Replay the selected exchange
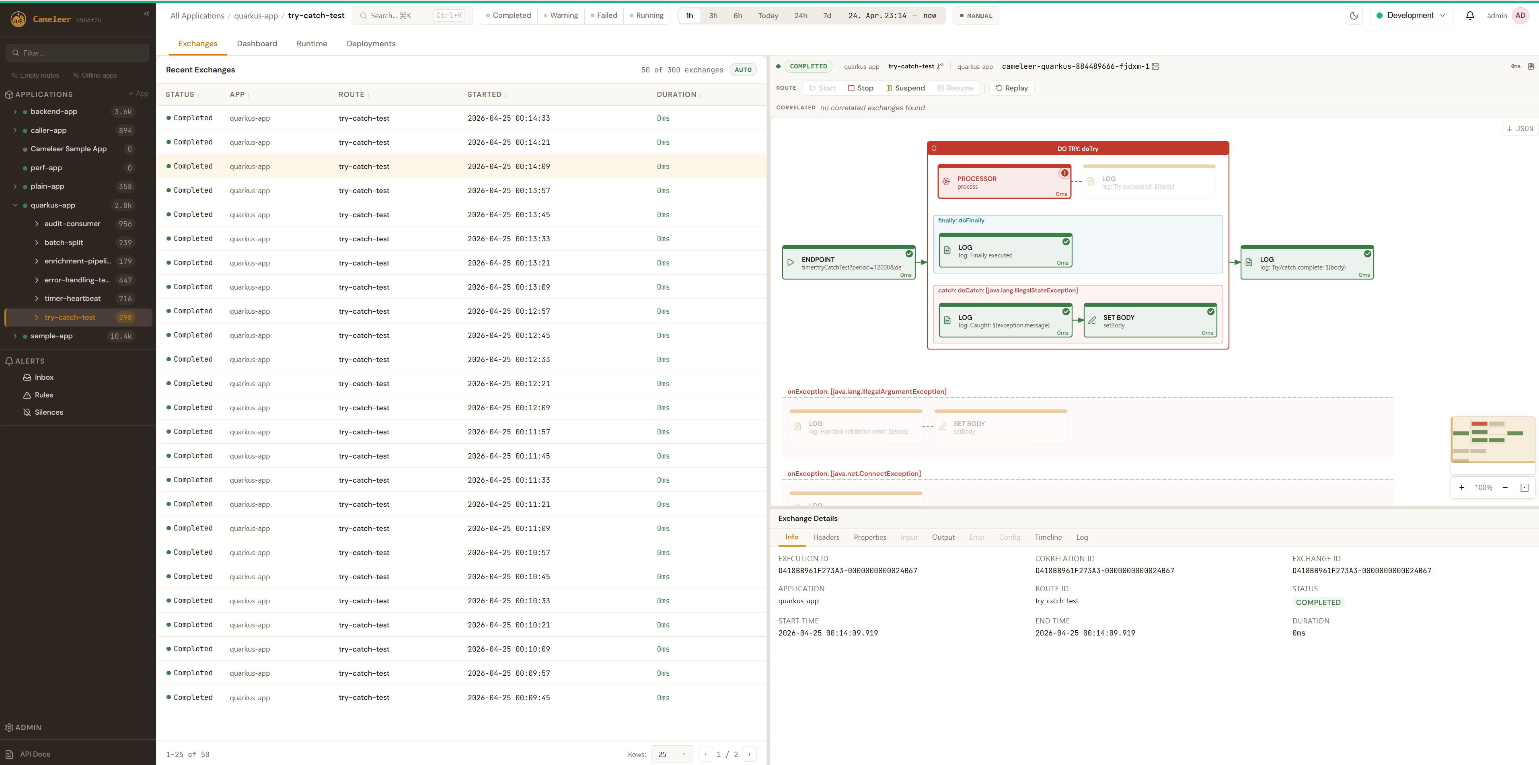The image size is (1539, 765). (x=1011, y=88)
